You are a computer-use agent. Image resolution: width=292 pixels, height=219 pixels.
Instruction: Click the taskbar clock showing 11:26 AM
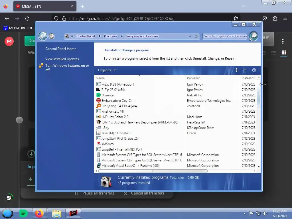[279, 214]
